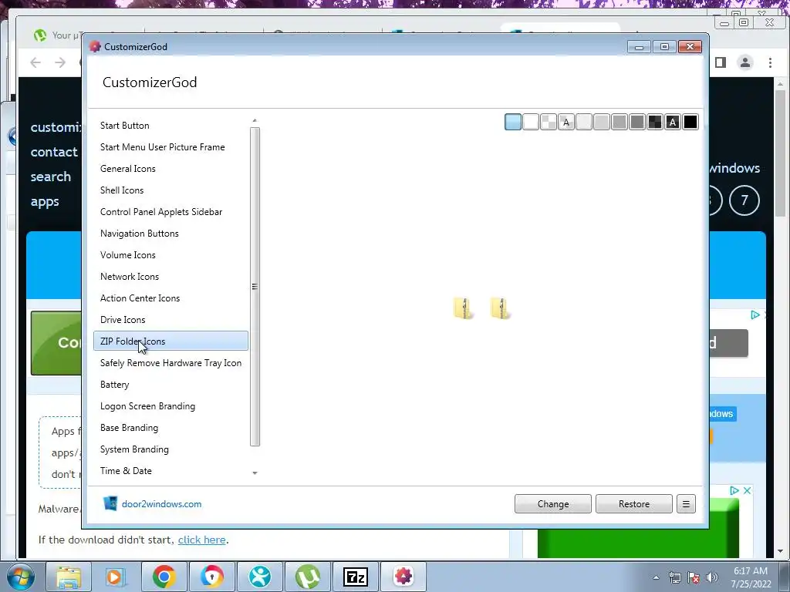The height and width of the screenshot is (592, 790).
Task: Click 'click here' link in Chrome page
Action: point(201,540)
